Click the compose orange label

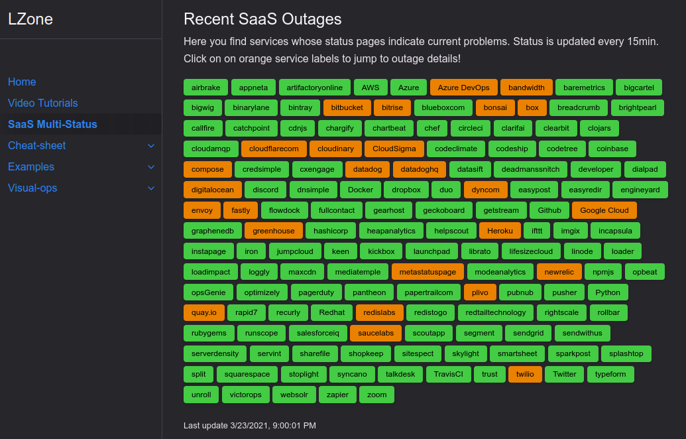(207, 169)
